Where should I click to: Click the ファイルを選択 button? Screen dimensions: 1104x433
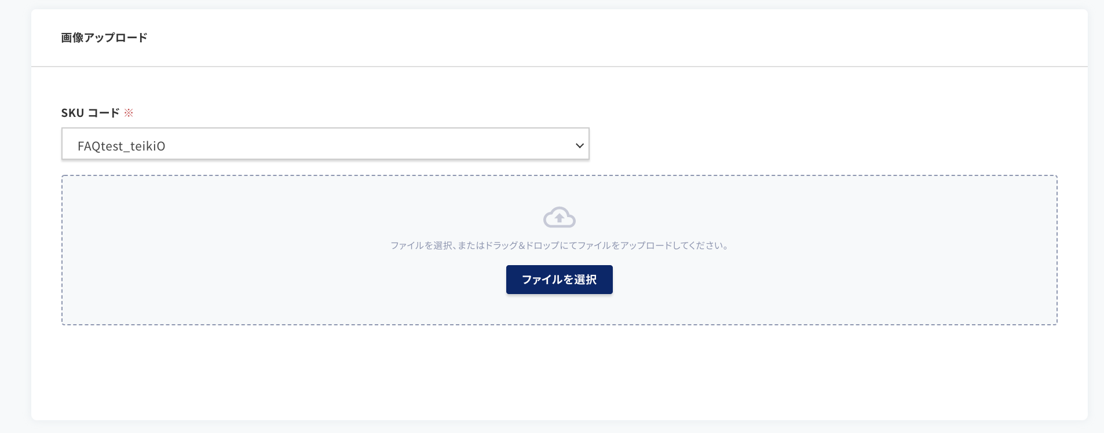(x=559, y=280)
